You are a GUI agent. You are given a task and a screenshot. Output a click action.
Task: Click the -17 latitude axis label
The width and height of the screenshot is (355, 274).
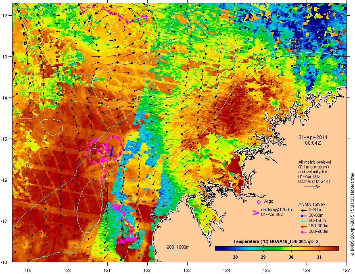(4, 221)
